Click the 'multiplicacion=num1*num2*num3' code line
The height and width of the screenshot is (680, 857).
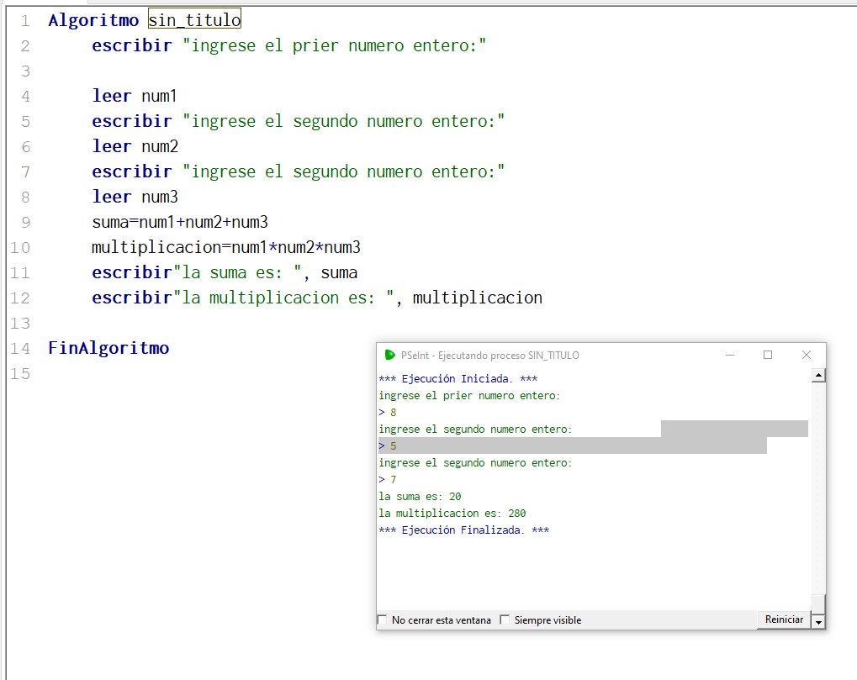coord(225,247)
